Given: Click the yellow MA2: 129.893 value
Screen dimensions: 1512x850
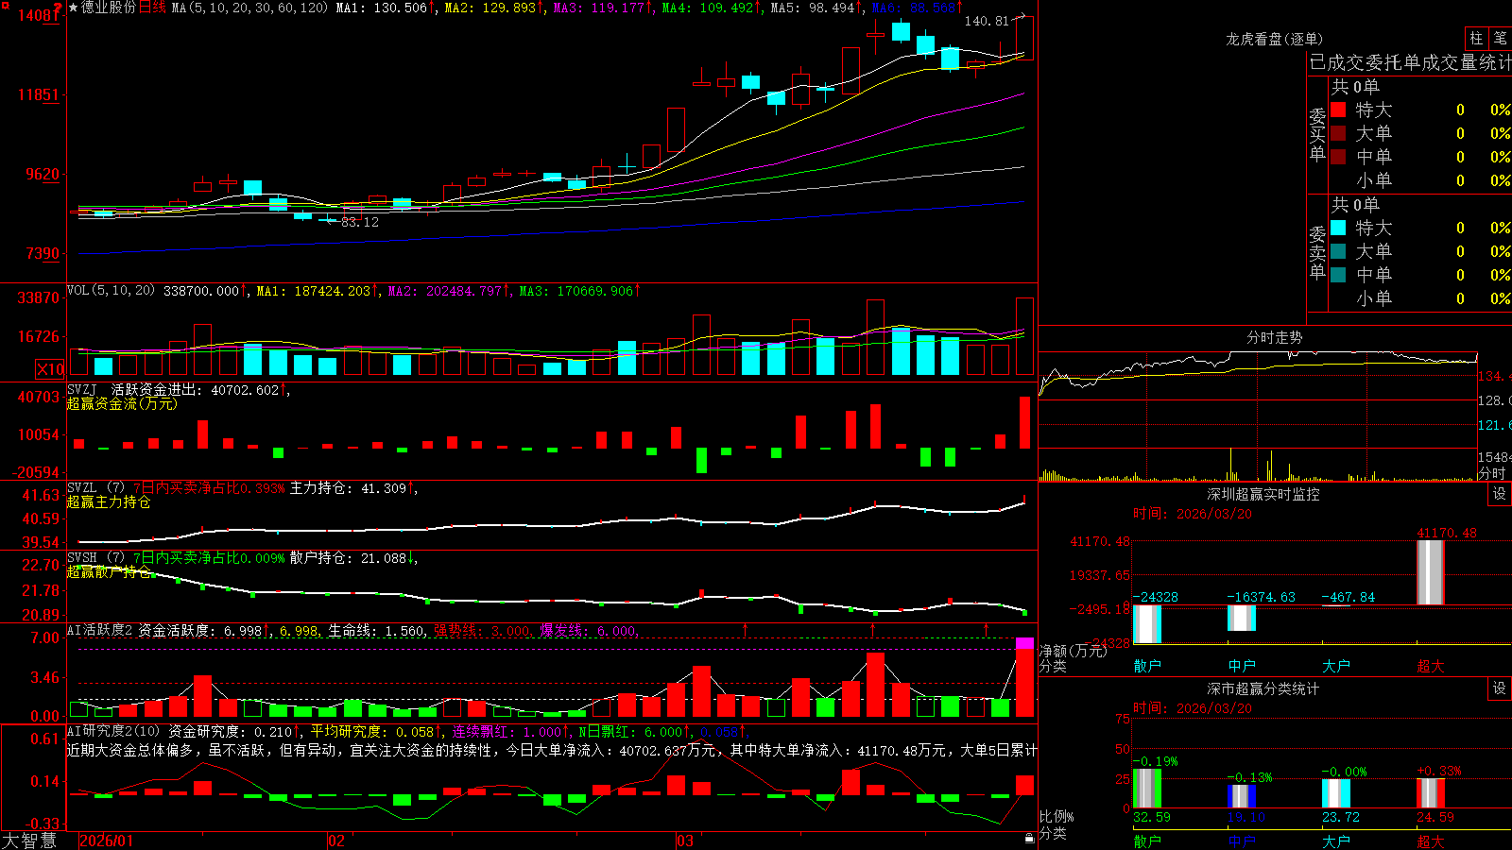Looking at the screenshot, I should point(490,8).
